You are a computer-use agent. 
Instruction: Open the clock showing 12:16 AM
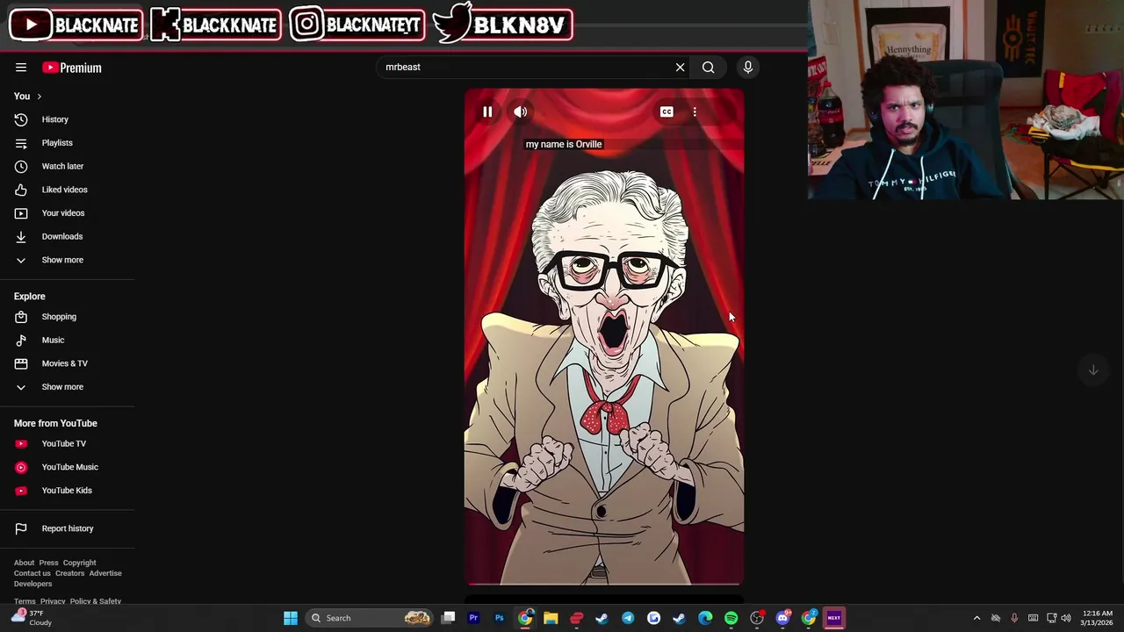point(1098,618)
